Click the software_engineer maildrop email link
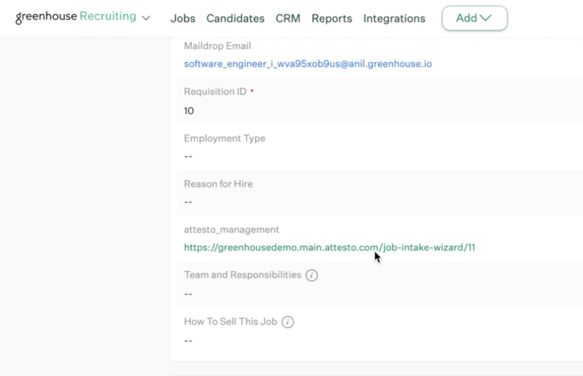The width and height of the screenshot is (583, 376). (308, 64)
